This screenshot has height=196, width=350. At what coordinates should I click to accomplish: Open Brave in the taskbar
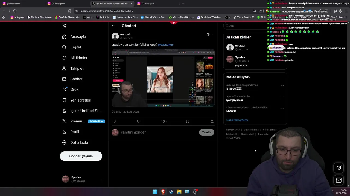coord(163,192)
